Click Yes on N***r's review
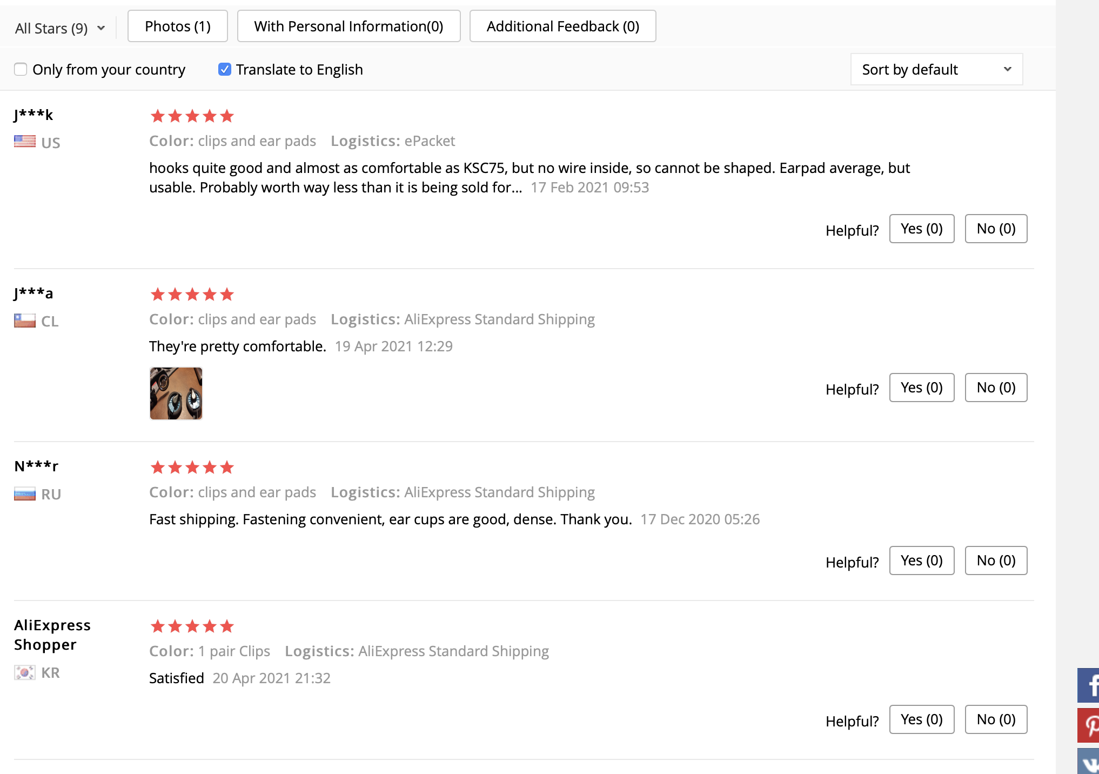 click(921, 561)
